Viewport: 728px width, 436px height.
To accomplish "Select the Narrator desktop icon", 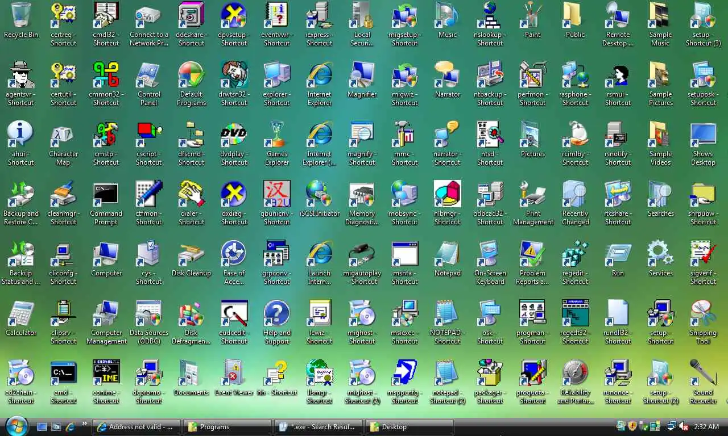I will point(447,81).
